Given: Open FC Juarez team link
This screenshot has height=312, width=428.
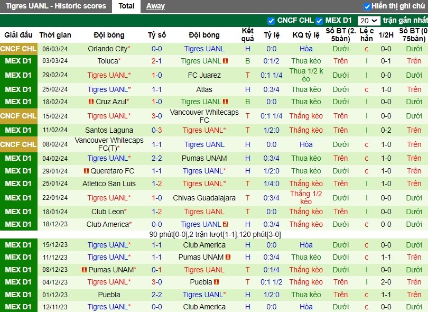Looking at the screenshot, I should coord(204,75).
